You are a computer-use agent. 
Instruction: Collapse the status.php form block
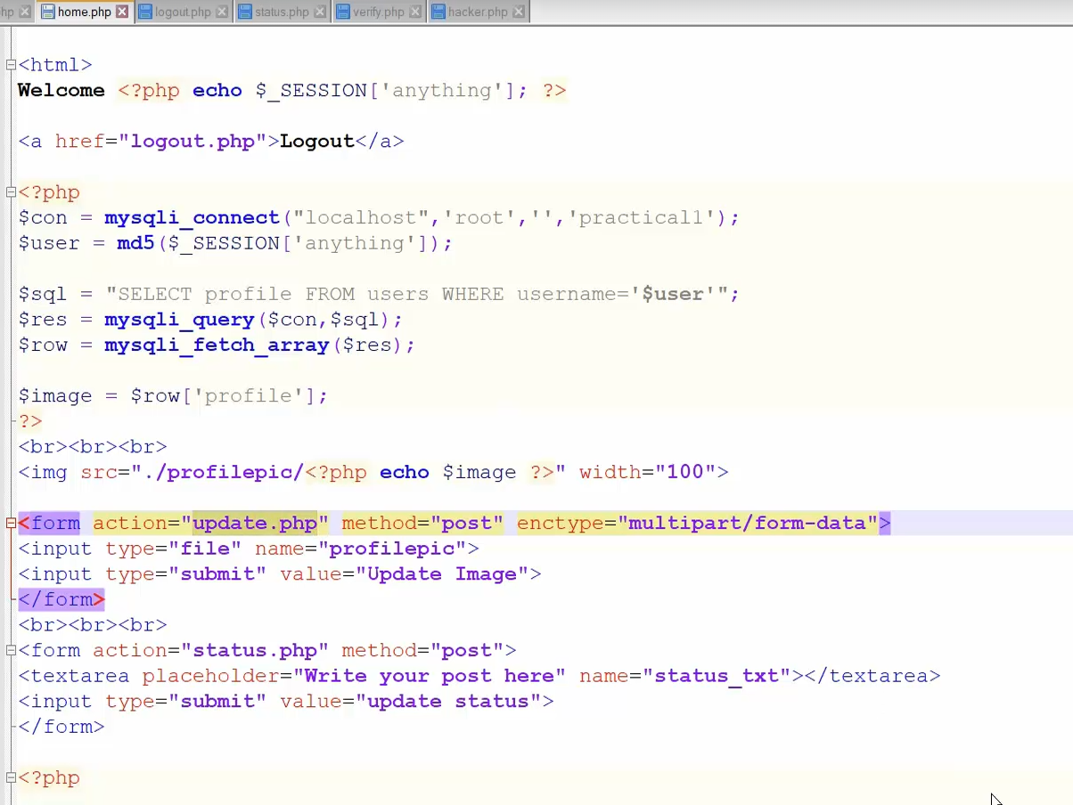pyautogui.click(x=11, y=651)
